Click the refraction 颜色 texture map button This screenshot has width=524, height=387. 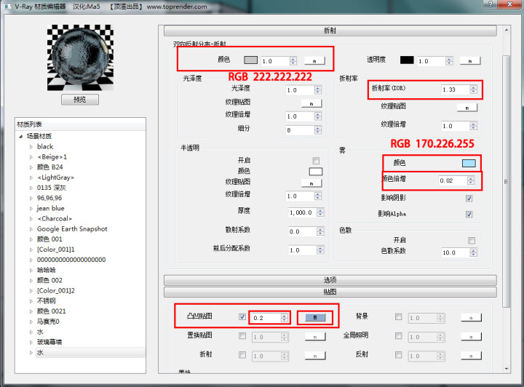click(x=314, y=61)
